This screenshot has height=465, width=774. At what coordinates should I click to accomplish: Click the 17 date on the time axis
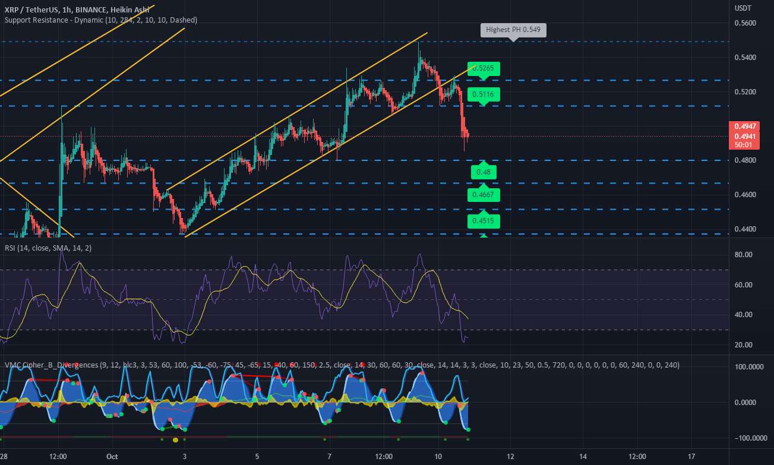click(x=691, y=457)
